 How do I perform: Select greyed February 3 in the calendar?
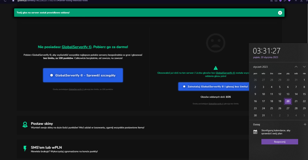288,116
